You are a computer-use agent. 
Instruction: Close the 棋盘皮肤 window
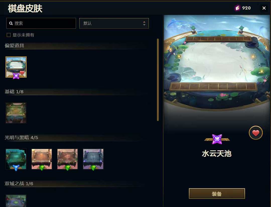click(x=264, y=8)
